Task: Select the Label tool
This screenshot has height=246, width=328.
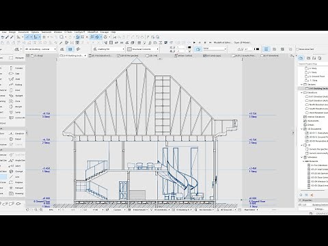Action: click(x=16, y=166)
